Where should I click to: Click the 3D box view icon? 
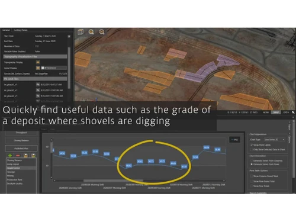tap(81, 32)
